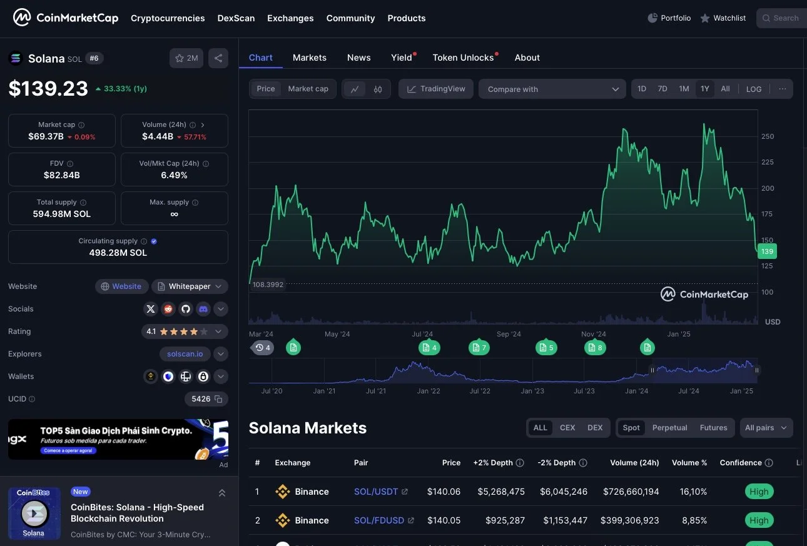Show info tooltip beside Market cap
Image resolution: width=807 pixels, height=546 pixels.
(x=81, y=125)
